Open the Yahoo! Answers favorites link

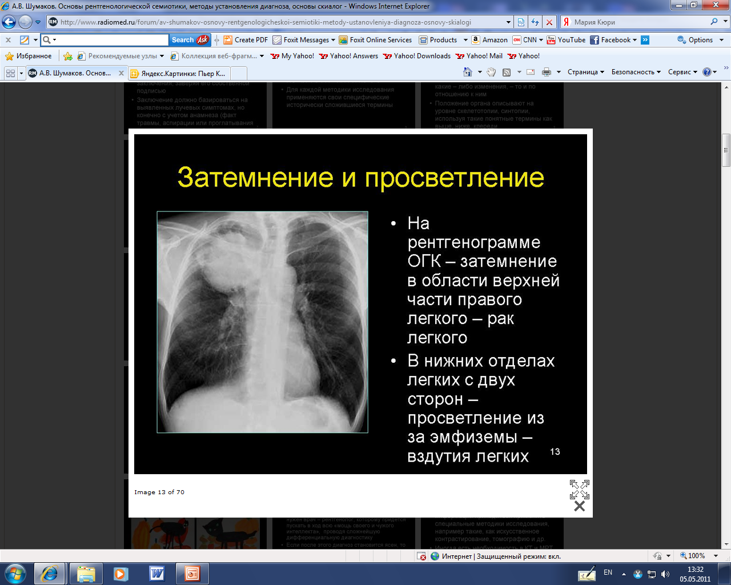(x=348, y=56)
